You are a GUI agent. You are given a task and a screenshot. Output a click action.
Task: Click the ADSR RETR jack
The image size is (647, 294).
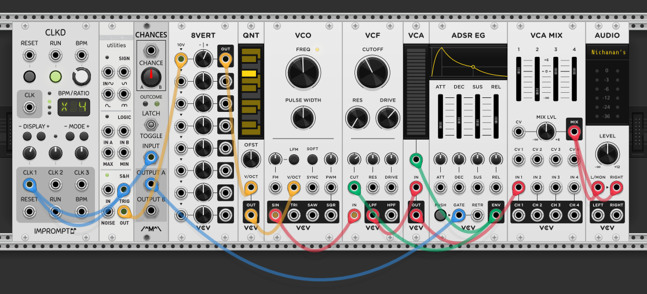point(477,215)
